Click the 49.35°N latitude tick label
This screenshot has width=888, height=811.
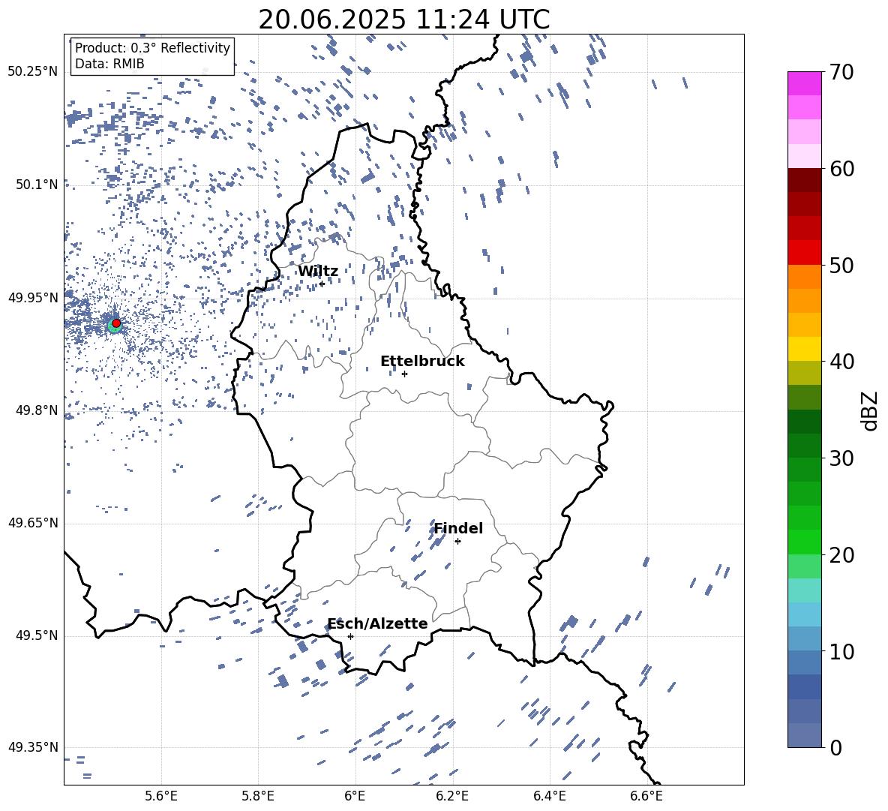[x=33, y=747]
